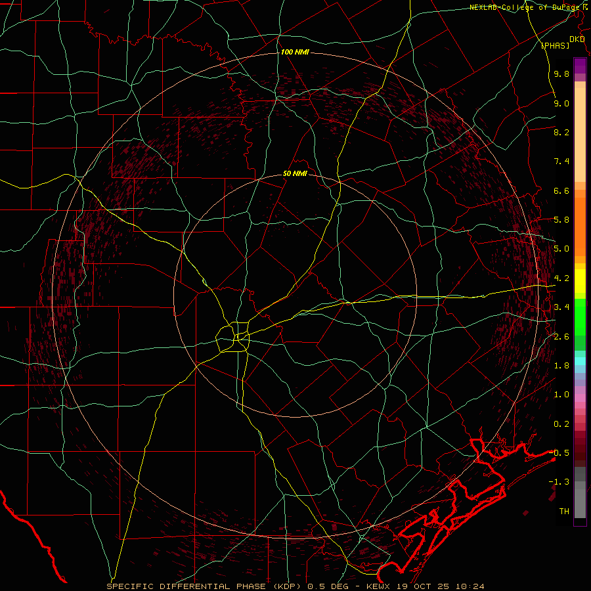
Task: Click the registered mark icon after DuPage
Action: [584, 7]
